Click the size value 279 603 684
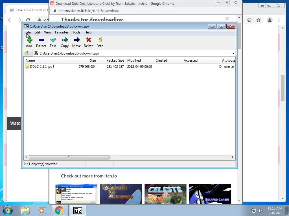The image size is (289, 216). point(87,66)
